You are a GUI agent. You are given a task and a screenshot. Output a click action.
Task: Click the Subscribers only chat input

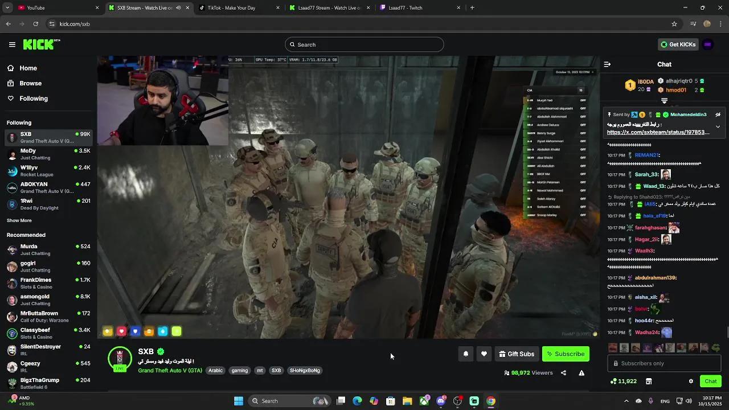(664, 363)
